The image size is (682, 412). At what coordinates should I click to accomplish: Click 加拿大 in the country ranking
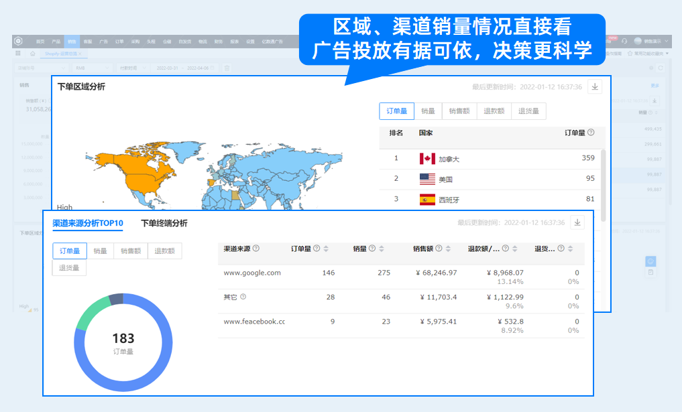pyautogui.click(x=449, y=159)
